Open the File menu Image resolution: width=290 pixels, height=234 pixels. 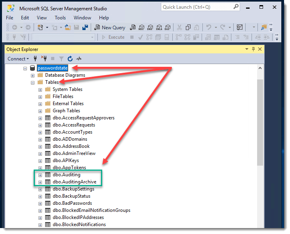(10, 18)
